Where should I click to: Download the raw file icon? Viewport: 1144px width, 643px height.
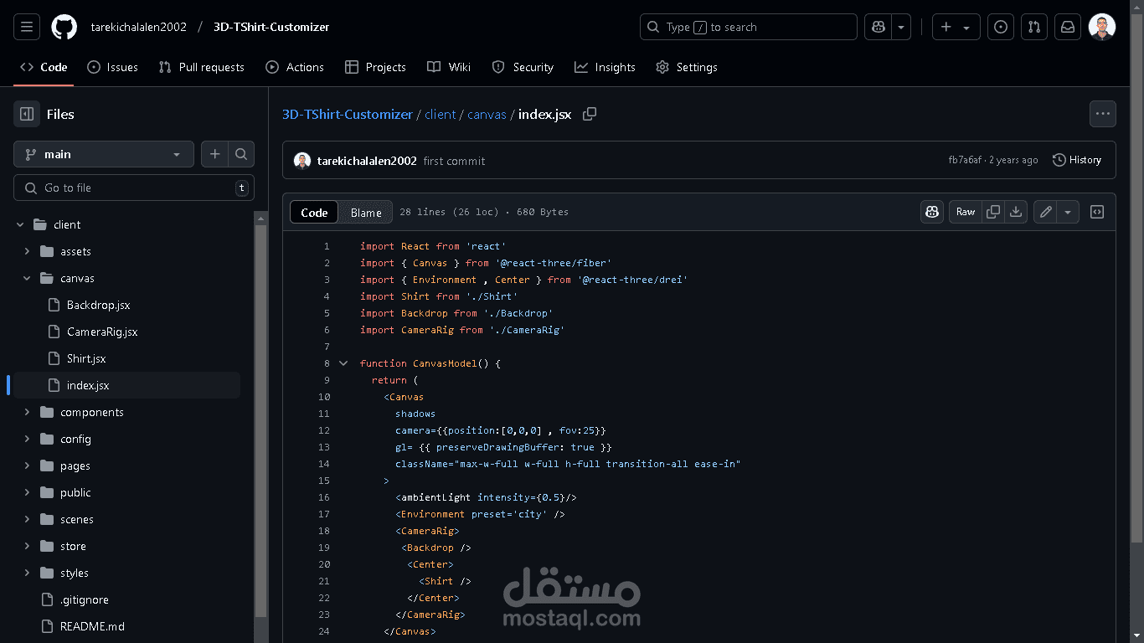pos(1016,212)
